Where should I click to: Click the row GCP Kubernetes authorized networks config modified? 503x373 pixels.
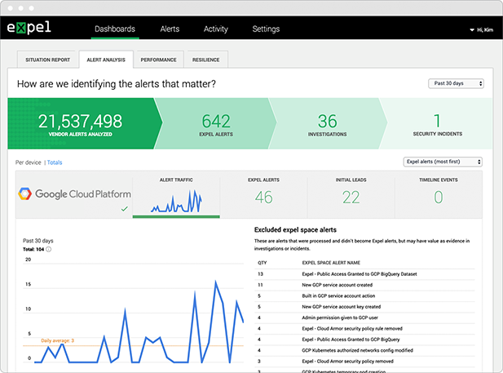pos(364,350)
